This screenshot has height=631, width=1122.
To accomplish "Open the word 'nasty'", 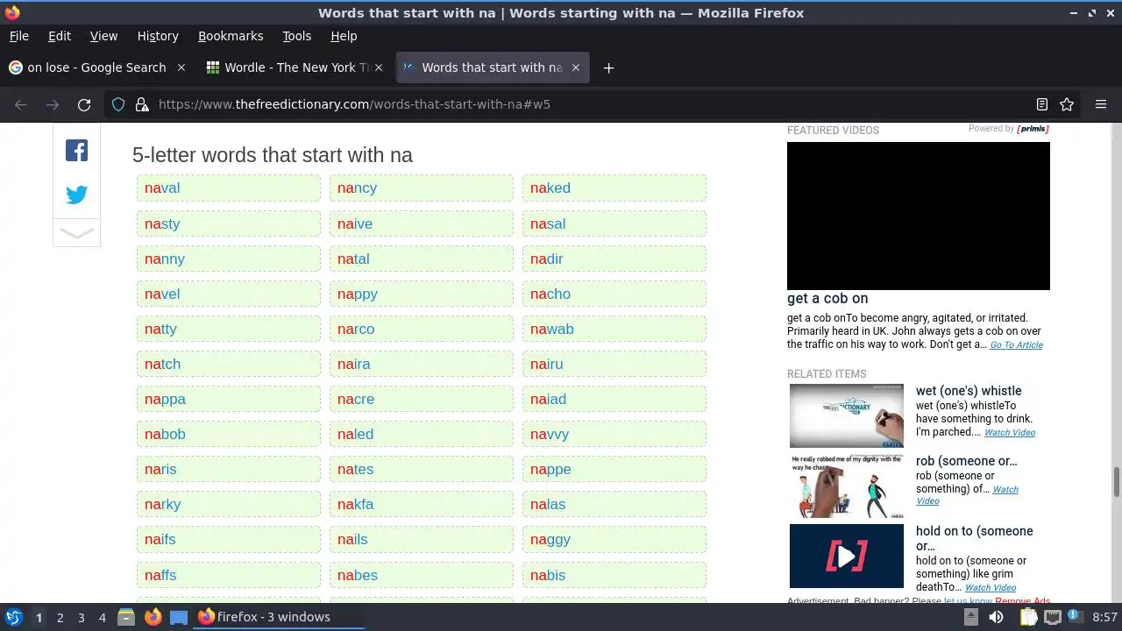I will pyautogui.click(x=162, y=223).
